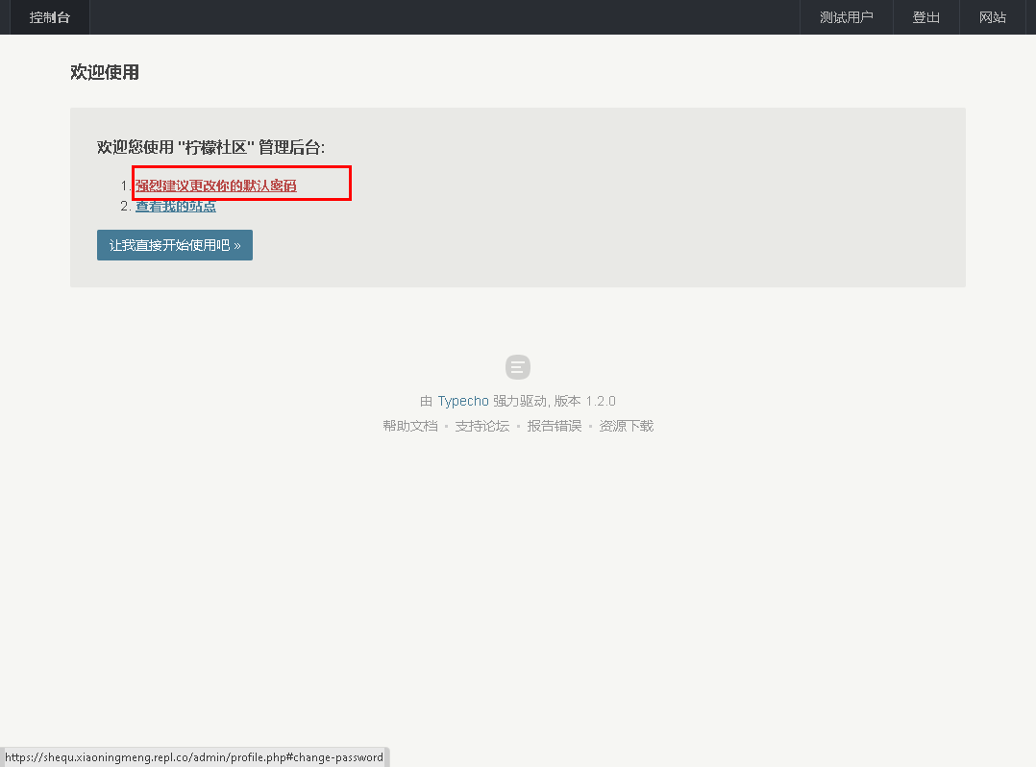Screen dimensions: 1036x767
Task: Click the 让我直接开始使用吧 button
Action: [175, 245]
